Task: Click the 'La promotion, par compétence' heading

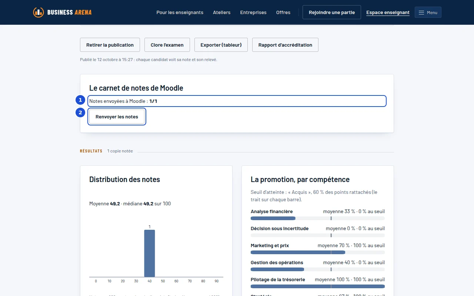Action: 300,179
